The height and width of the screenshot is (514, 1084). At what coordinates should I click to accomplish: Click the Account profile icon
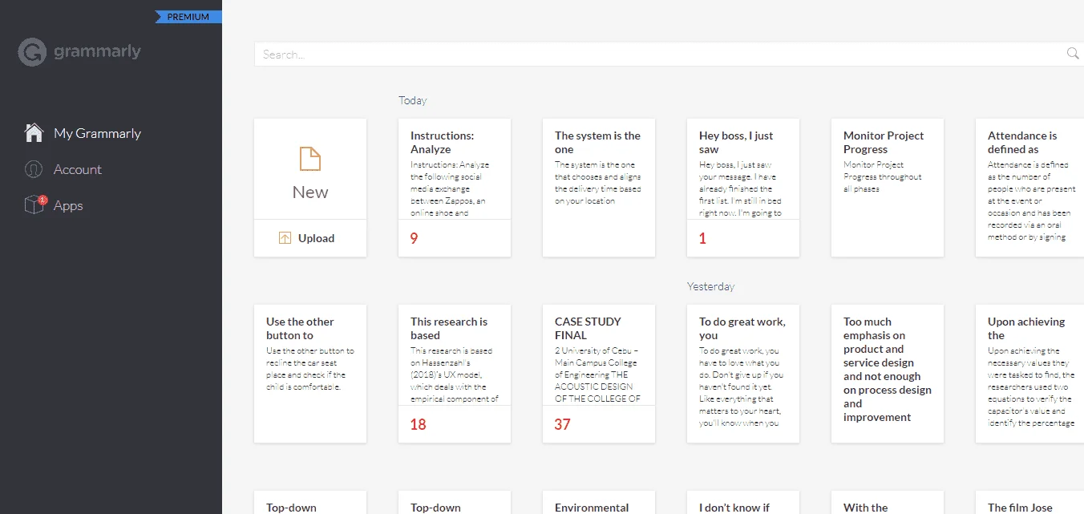(x=34, y=169)
